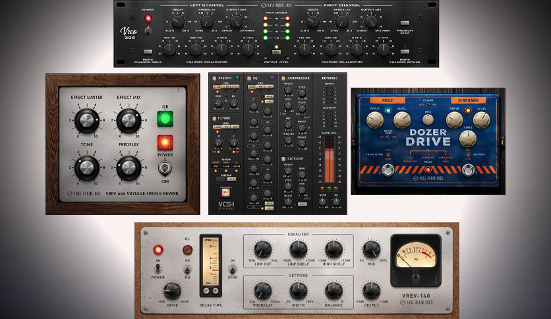Click the VREV-666 Predelay knob
This screenshot has height=319, width=551.
pos(129,168)
